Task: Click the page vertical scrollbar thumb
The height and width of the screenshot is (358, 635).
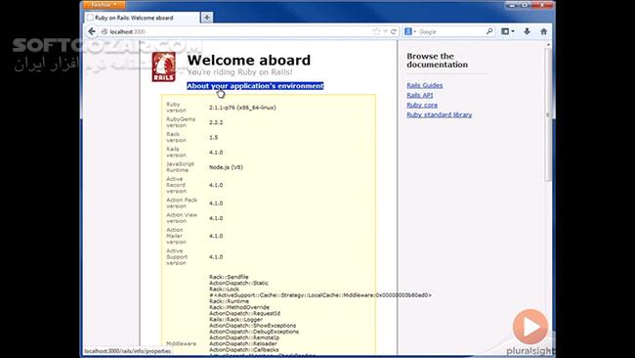Action: click(548, 113)
